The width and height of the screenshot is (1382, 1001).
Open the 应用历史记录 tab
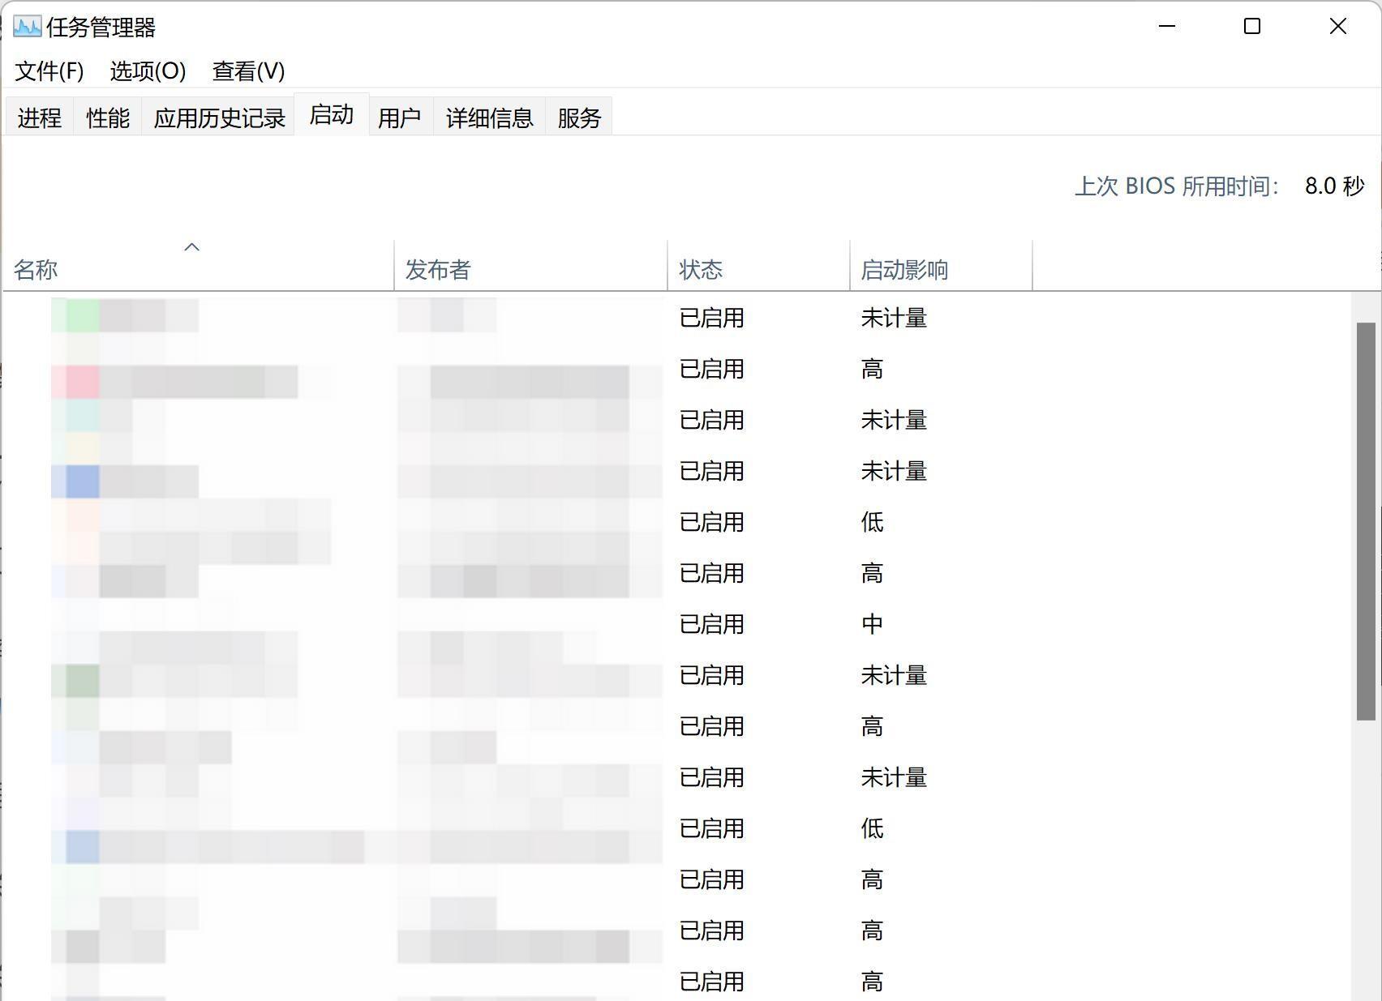[x=219, y=118]
